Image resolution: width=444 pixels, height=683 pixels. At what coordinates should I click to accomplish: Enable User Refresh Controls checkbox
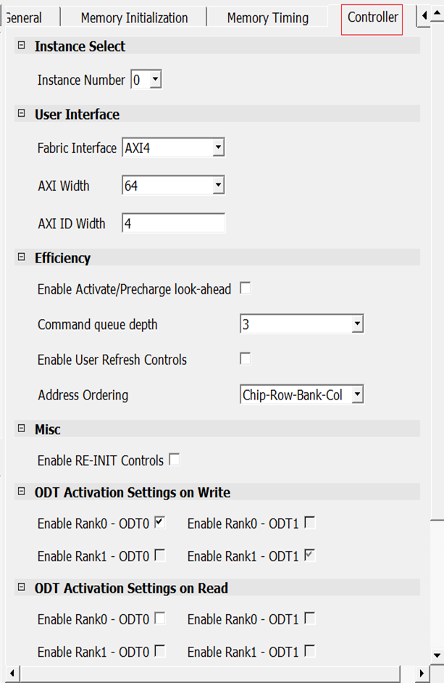(x=246, y=359)
